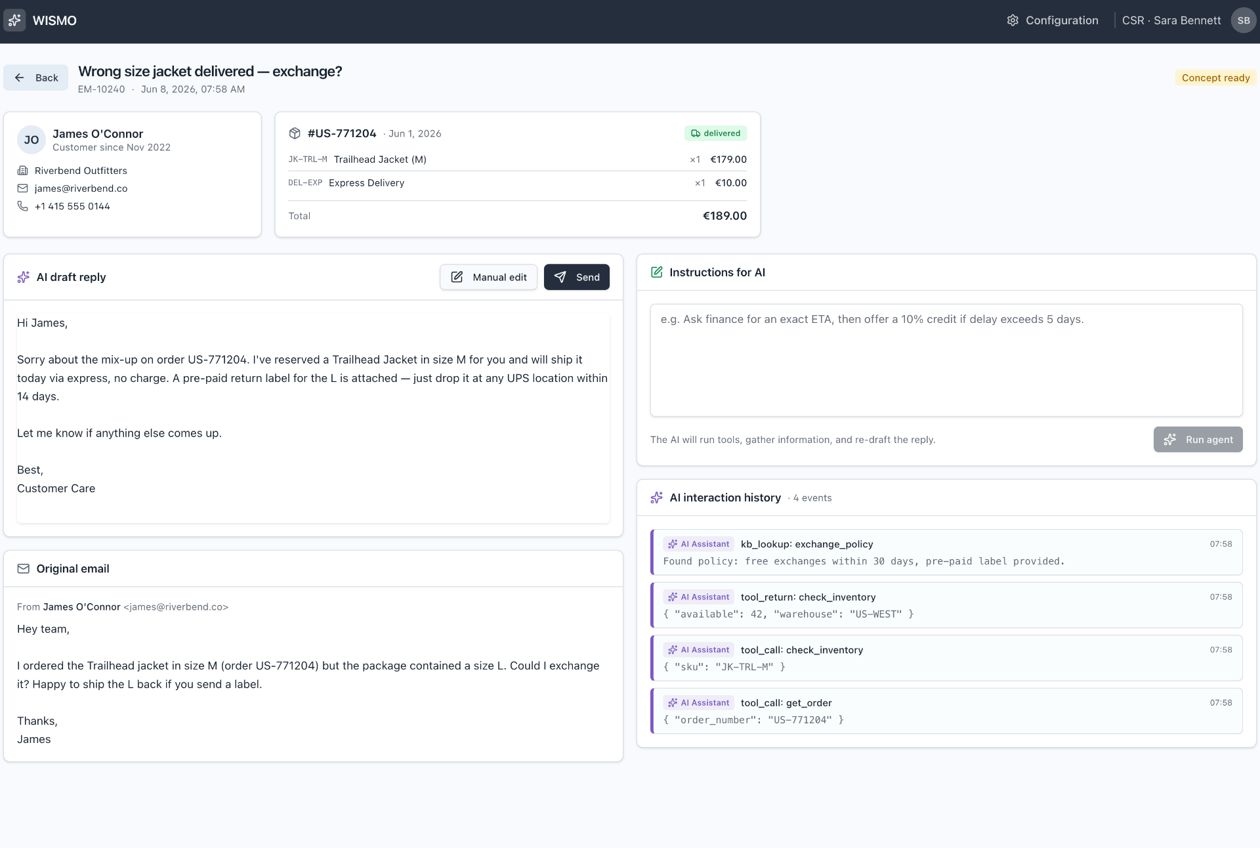1260x848 pixels.
Task: Click the customer name James O'Connor
Action: point(98,134)
